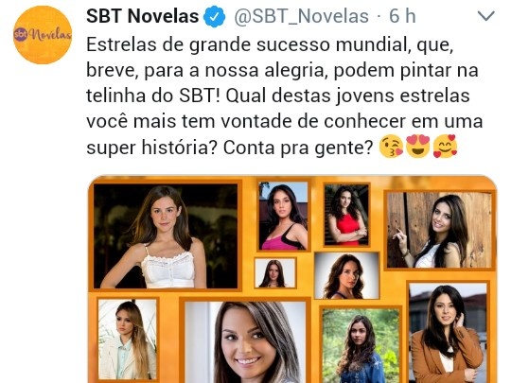
Task: Open the SBT Novelas account name
Action: [142, 16]
